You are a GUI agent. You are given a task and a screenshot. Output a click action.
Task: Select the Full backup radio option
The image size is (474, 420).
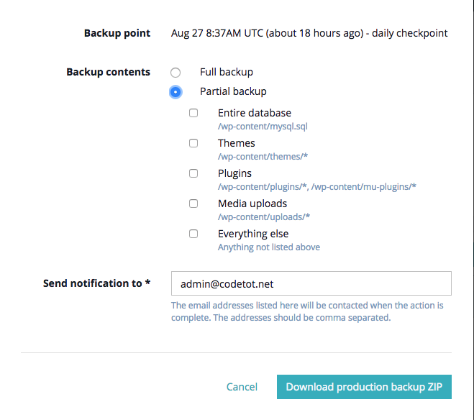coord(176,73)
